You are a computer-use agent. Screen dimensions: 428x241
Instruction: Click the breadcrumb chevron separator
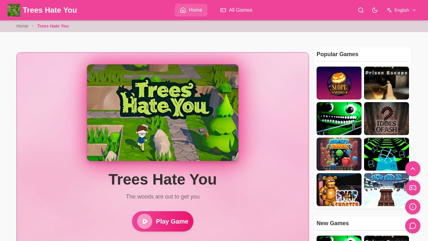33,26
